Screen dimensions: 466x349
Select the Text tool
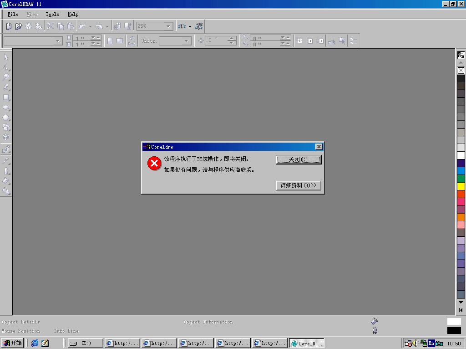point(6,137)
